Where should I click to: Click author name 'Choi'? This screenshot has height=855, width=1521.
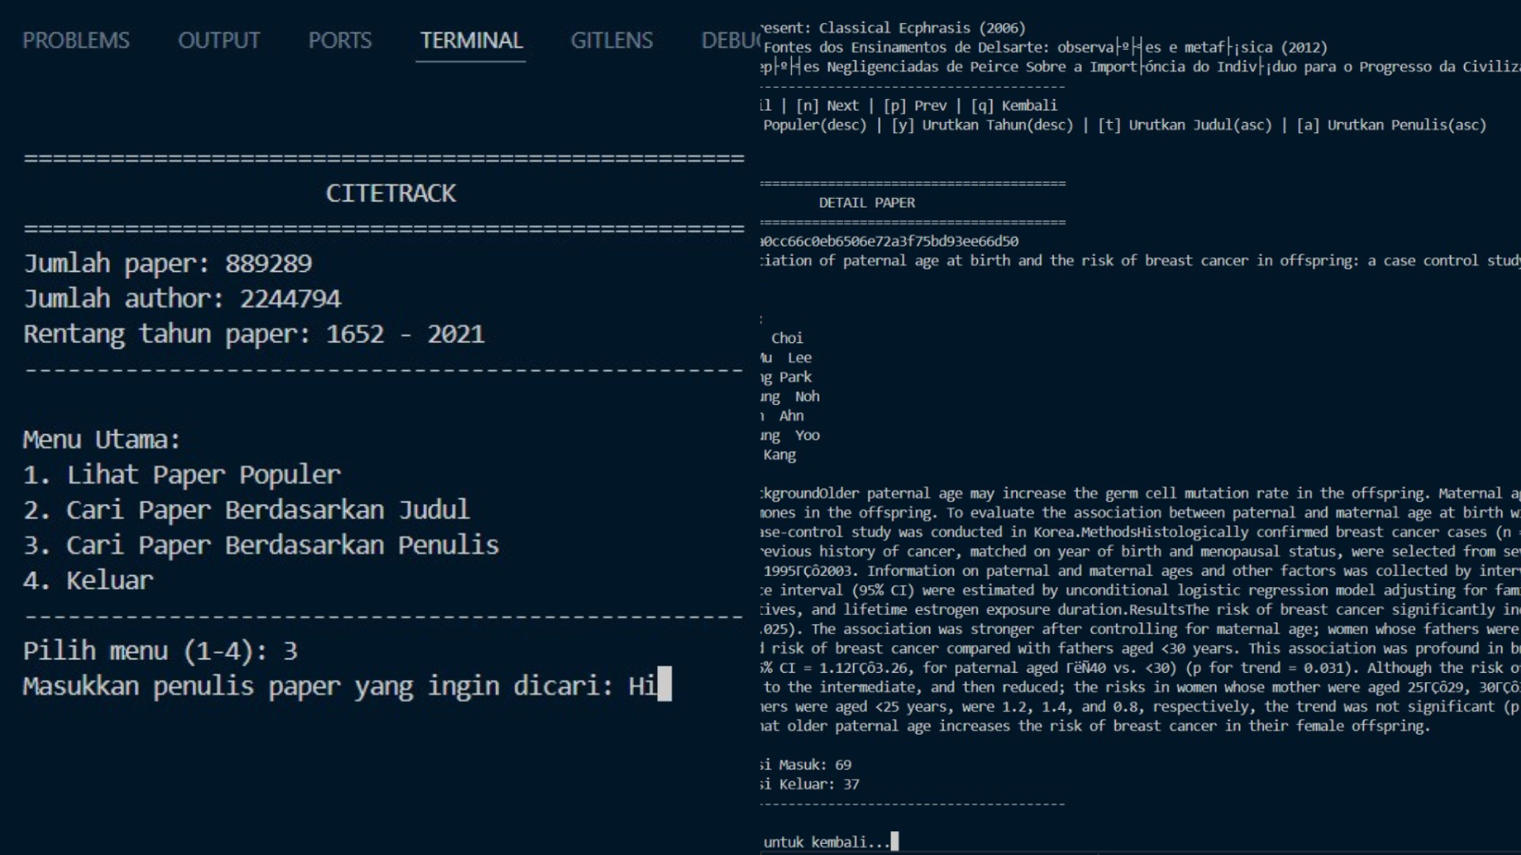click(787, 338)
